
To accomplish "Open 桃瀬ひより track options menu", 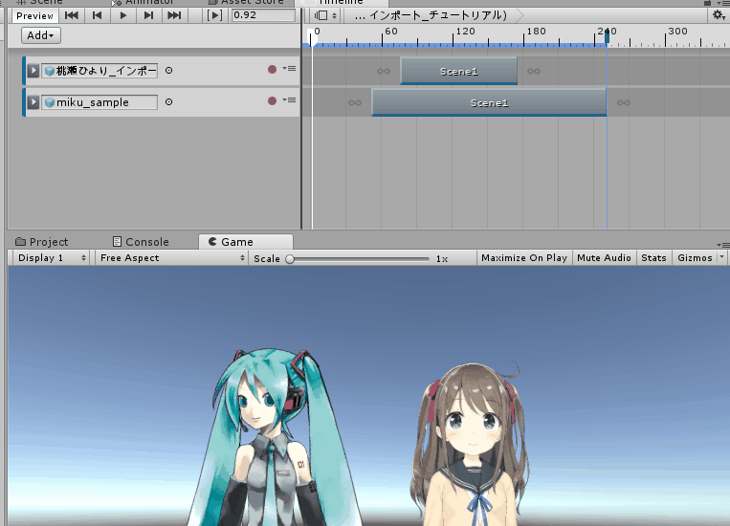I will (x=289, y=69).
